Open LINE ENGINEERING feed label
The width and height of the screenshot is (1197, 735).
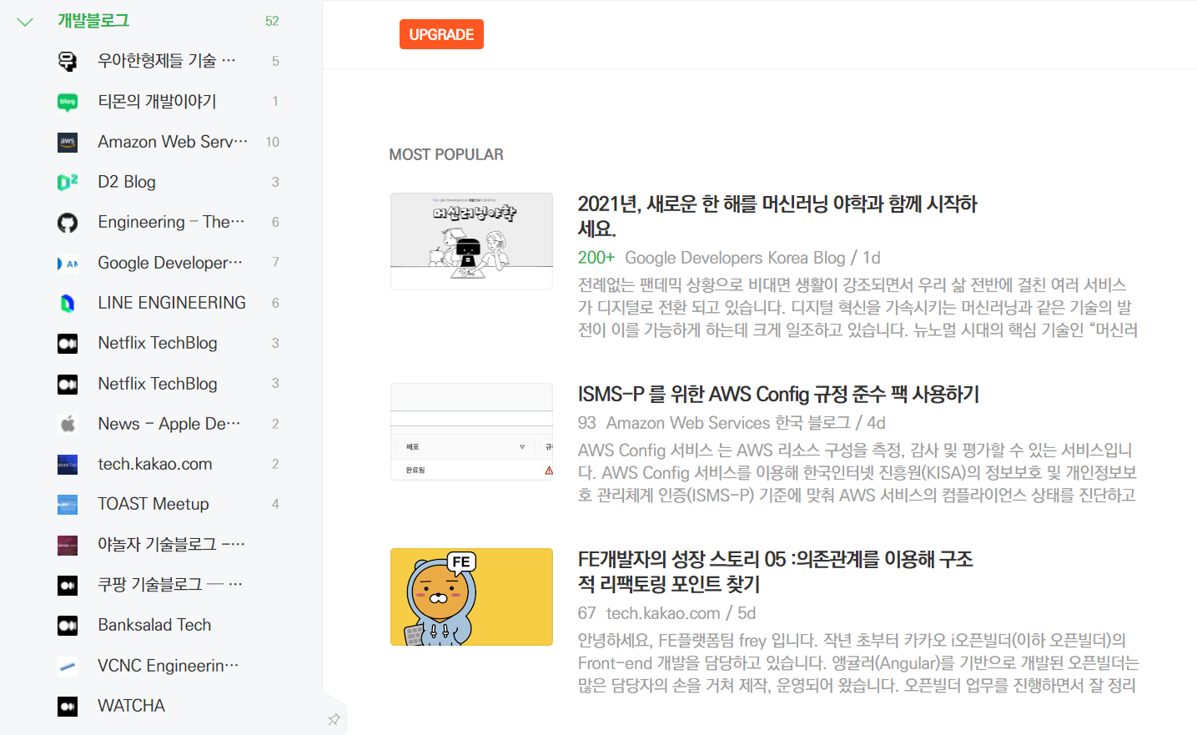coord(172,303)
